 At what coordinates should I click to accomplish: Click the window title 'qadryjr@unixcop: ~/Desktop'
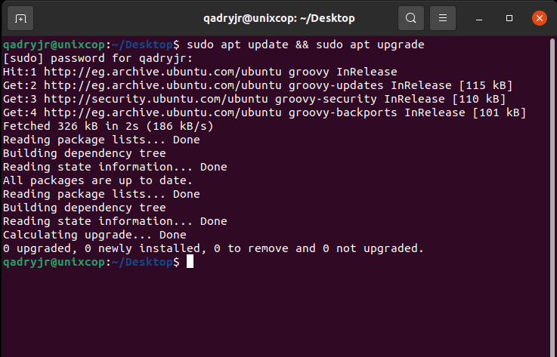pos(279,18)
